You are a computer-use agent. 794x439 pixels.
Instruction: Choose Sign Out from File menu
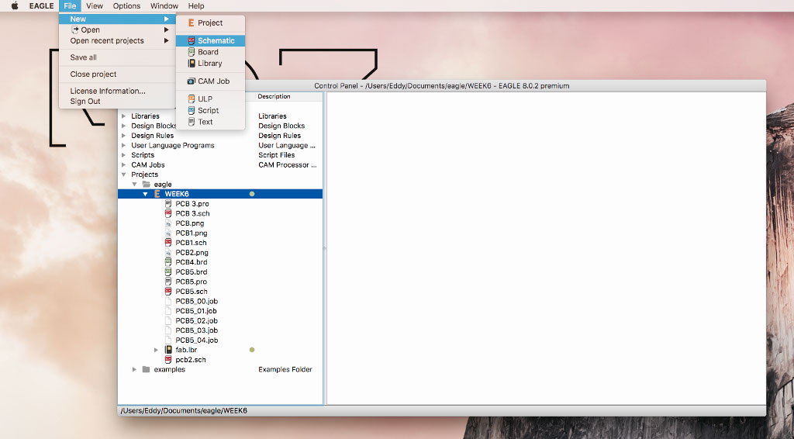[x=118, y=102]
